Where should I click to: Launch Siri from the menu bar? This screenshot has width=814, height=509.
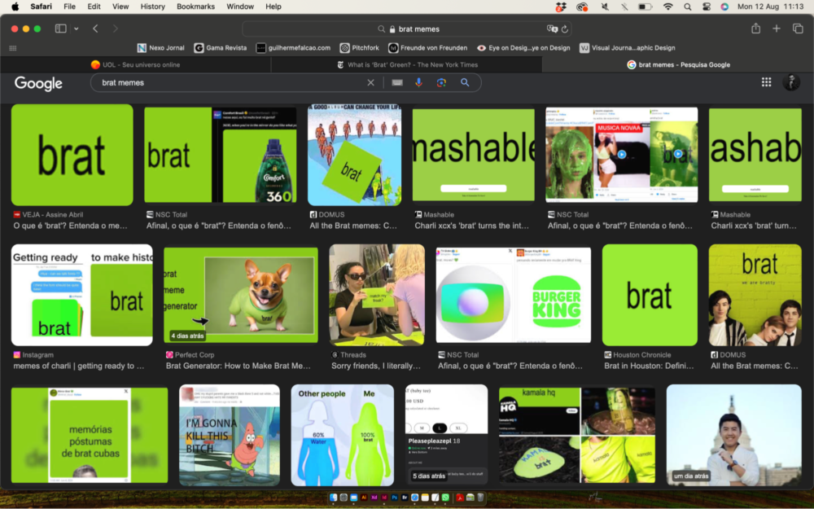[x=724, y=7]
